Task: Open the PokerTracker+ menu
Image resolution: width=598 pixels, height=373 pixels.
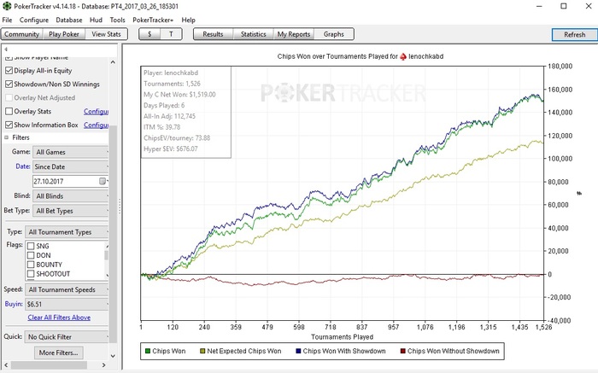Action: [153, 20]
